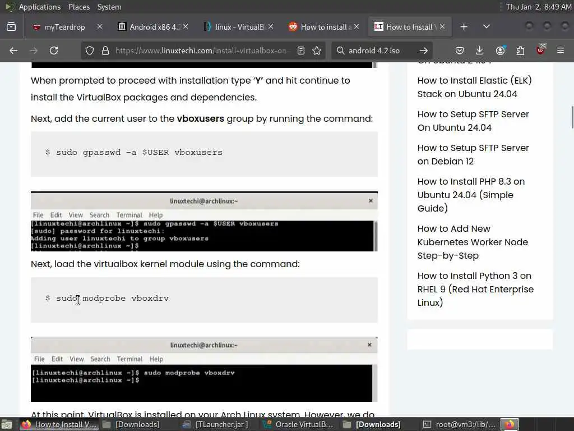Open How to Install PHP 8.3 on Ubuntu link
This screenshot has width=574, height=431.
[x=471, y=195]
